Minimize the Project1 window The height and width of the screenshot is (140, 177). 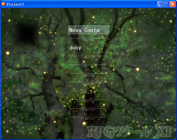coord(160,4)
